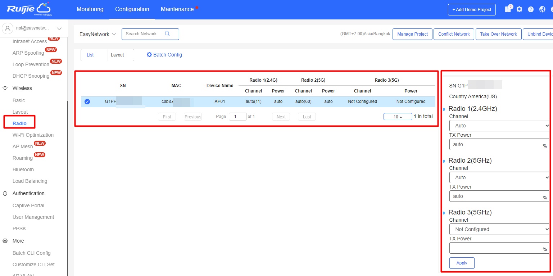Open Loop Prevention in the sidebar
The width and height of the screenshot is (553, 276).
pyautogui.click(x=31, y=64)
